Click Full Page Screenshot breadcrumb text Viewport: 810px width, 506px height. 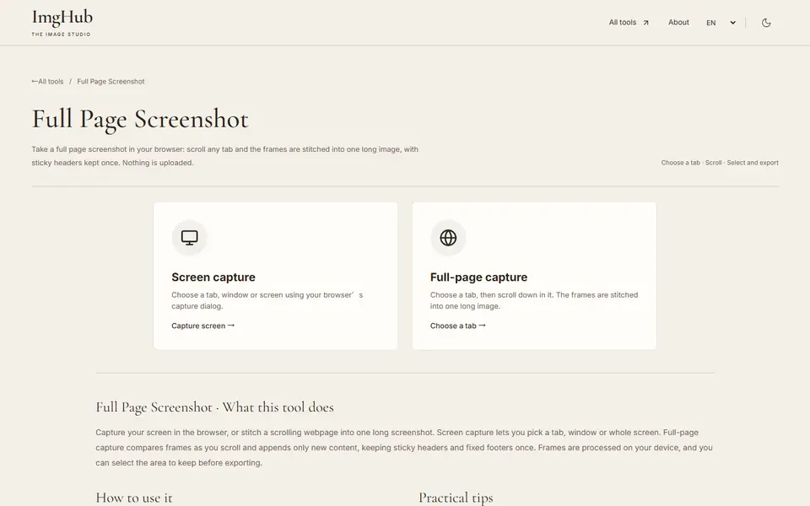tap(111, 82)
